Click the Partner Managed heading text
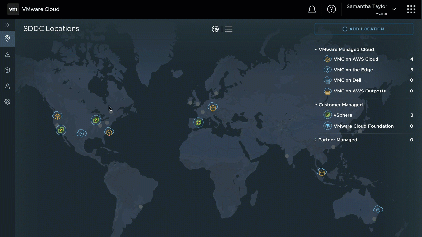 point(338,140)
